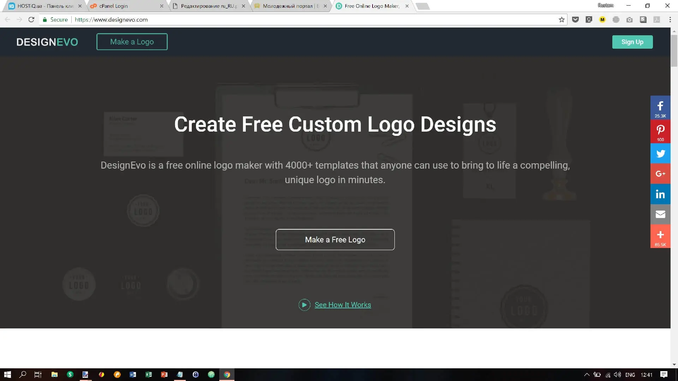Open the Wi-Fi network tray icon
Screen dimensions: 678x381
point(608,375)
